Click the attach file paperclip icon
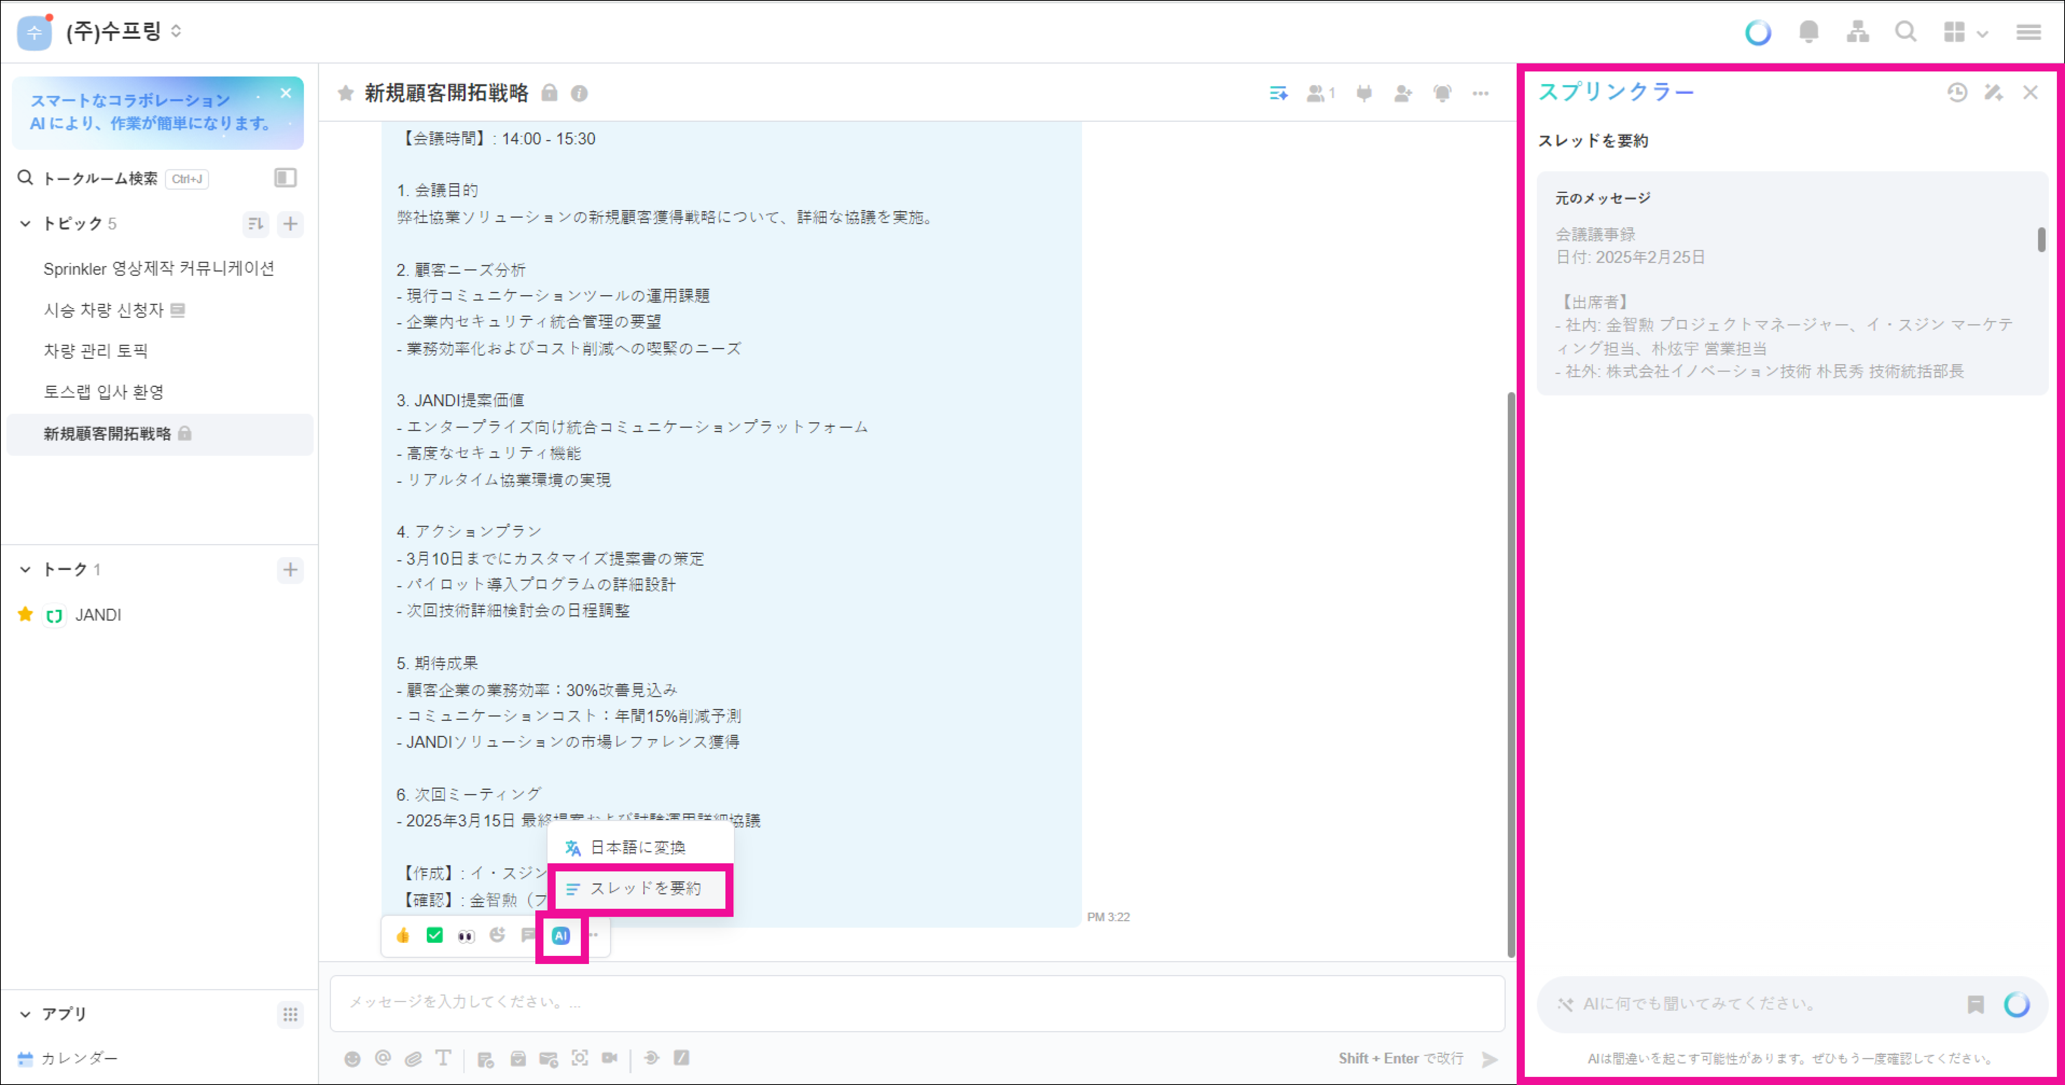2065x1085 pixels. point(413,1059)
